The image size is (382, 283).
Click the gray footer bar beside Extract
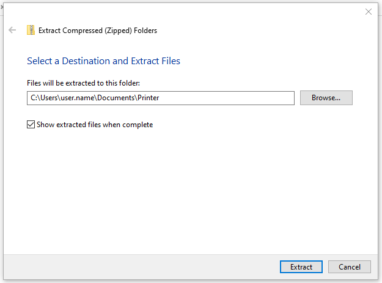(x=141, y=267)
